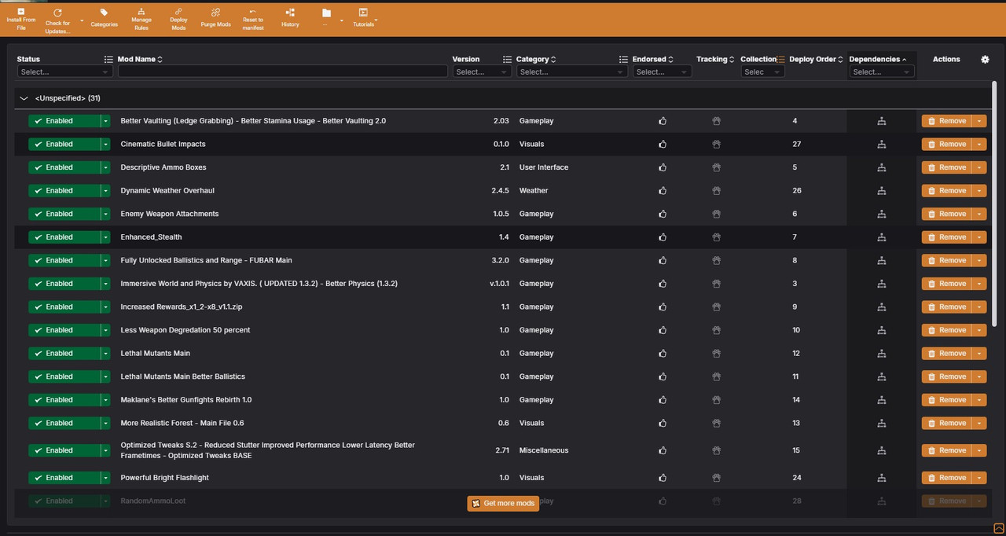Open dependencies icon for Enemy Weapon Attachments
This screenshot has width=1006, height=536.
coord(881,214)
